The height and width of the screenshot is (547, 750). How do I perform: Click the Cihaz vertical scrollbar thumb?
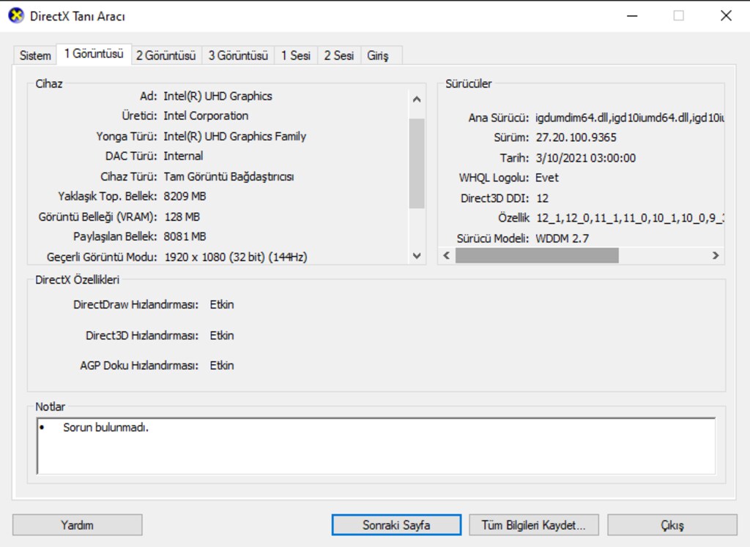(417, 163)
